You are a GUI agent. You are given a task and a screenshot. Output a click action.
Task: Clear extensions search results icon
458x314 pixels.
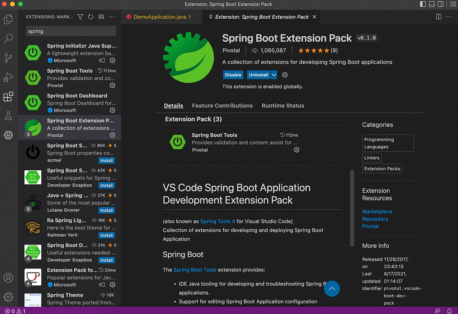pyautogui.click(x=101, y=17)
